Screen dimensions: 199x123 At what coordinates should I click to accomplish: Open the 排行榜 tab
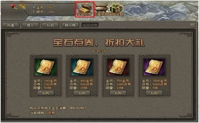click(70, 25)
